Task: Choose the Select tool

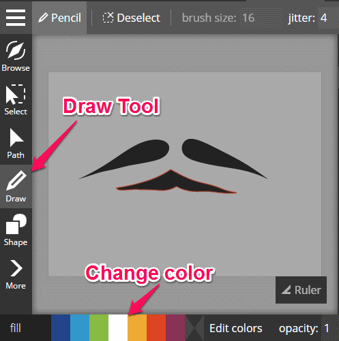Action: (x=16, y=99)
